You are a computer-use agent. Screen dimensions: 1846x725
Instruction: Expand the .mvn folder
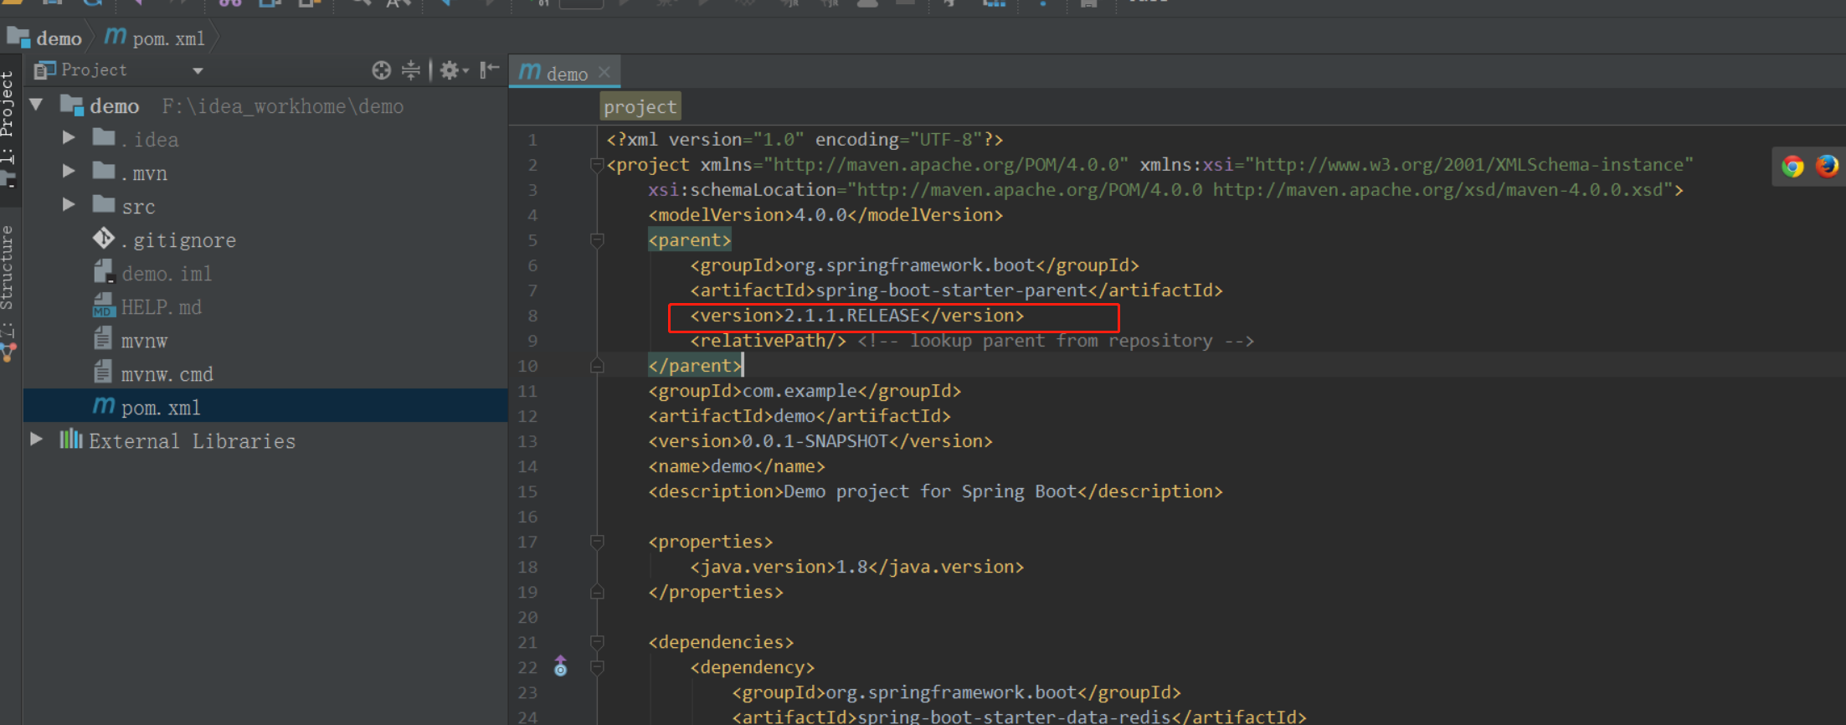(x=69, y=171)
